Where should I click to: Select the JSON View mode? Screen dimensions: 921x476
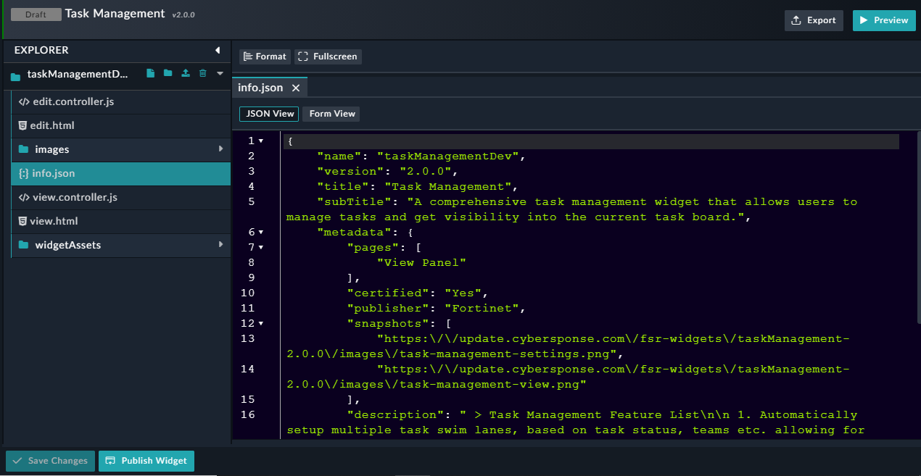268,114
